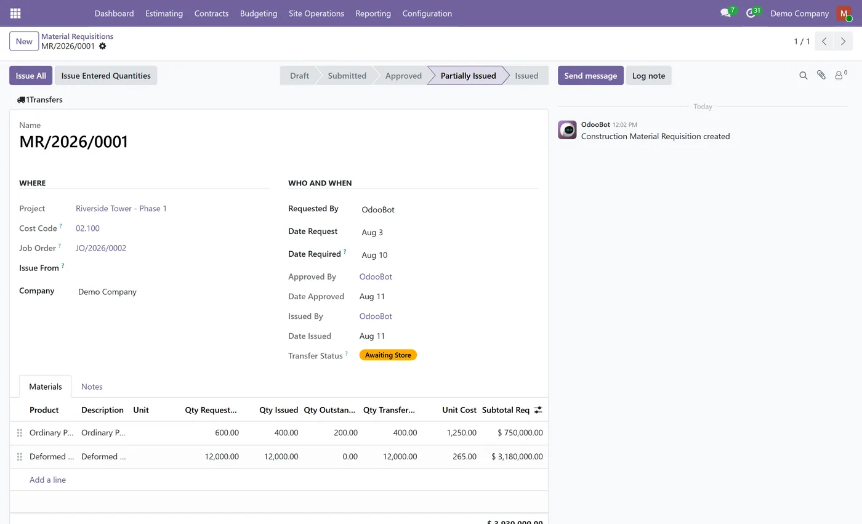Viewport: 862px width, 524px height.
Task: Select the Materials tab
Action: pos(46,387)
